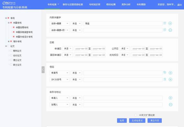Expand the 海外专利 tree node

click(x=9, y=42)
